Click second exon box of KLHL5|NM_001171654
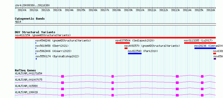The height and width of the screenshot is (98, 223). click(x=113, y=76)
